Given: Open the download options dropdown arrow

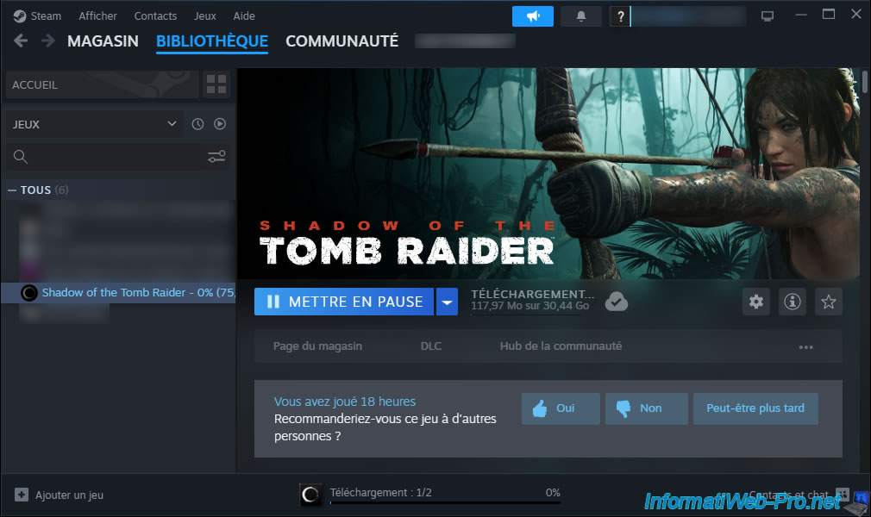Looking at the screenshot, I should tap(448, 302).
